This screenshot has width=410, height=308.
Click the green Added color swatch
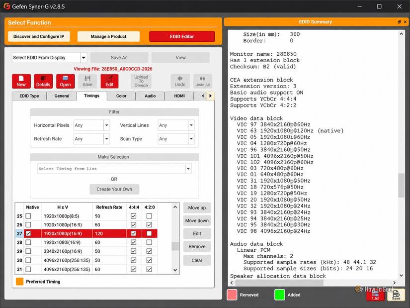click(x=279, y=295)
